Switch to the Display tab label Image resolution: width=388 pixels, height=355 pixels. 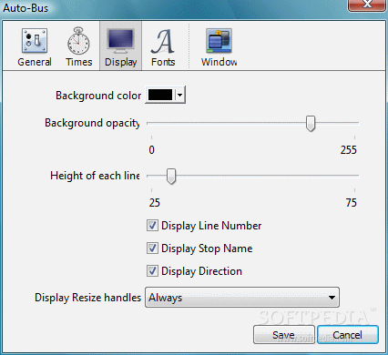(x=121, y=62)
